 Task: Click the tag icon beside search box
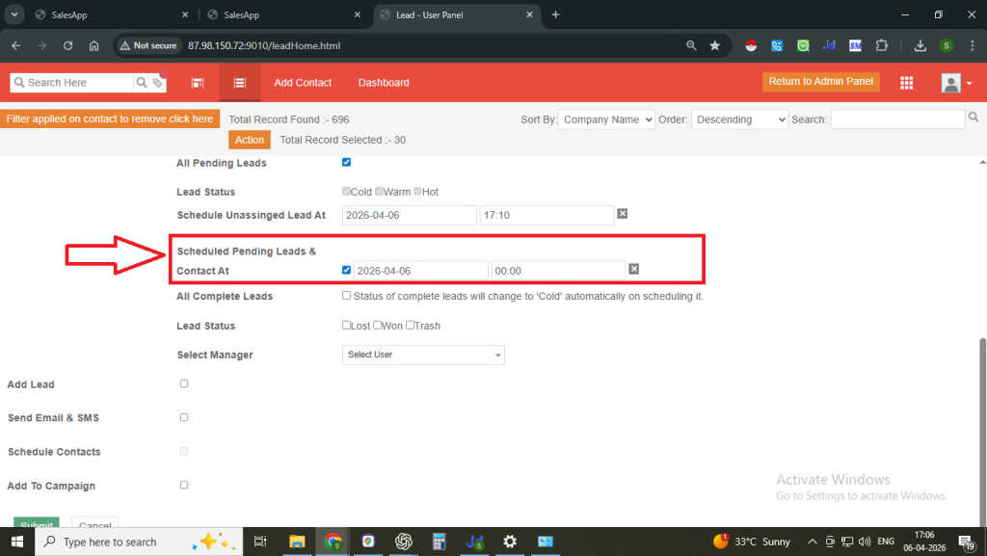[x=158, y=84]
